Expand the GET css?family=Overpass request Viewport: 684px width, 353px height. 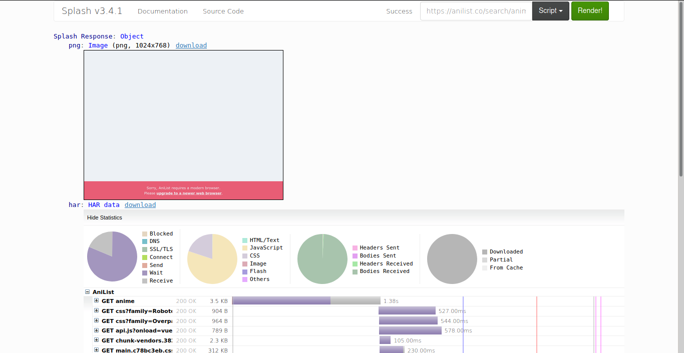[97, 320]
